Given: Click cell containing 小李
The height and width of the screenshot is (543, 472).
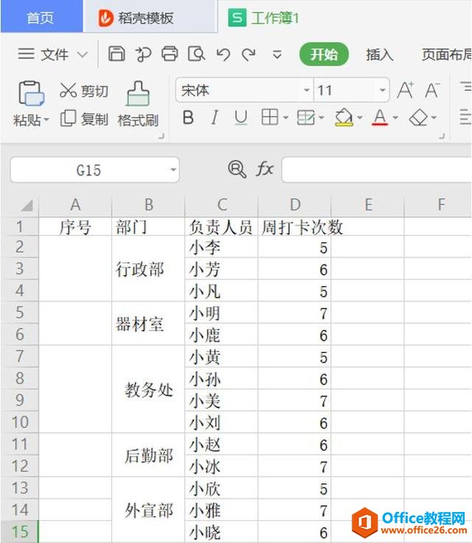Looking at the screenshot, I should 221,247.
